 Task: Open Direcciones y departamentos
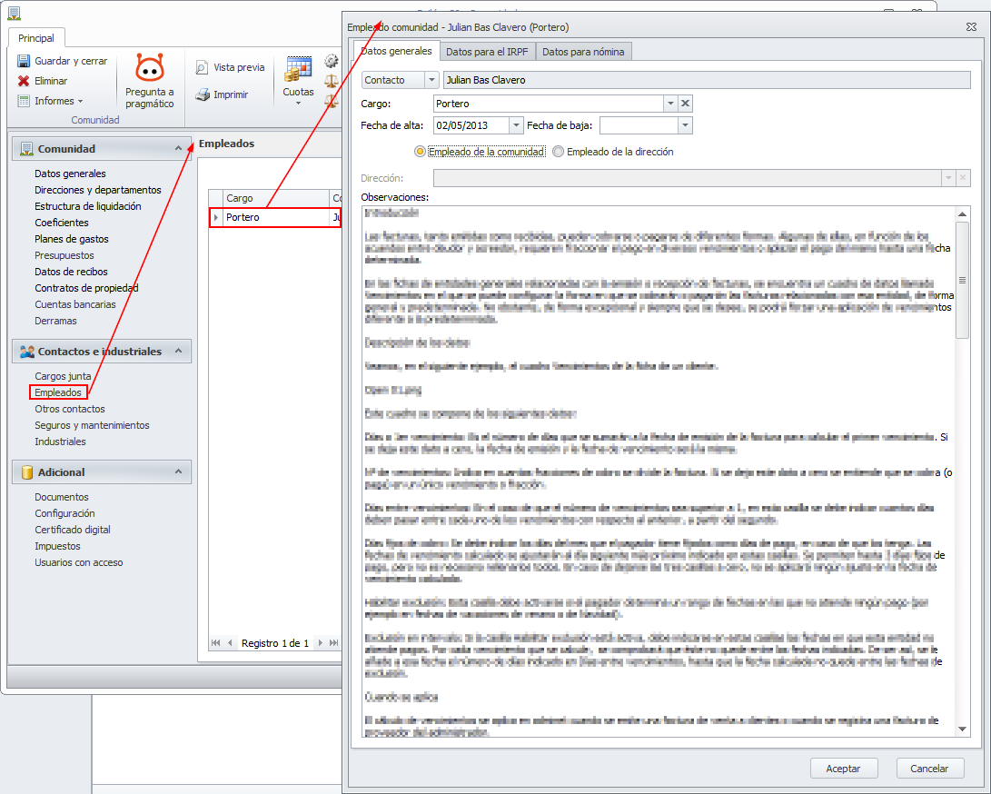click(x=98, y=190)
